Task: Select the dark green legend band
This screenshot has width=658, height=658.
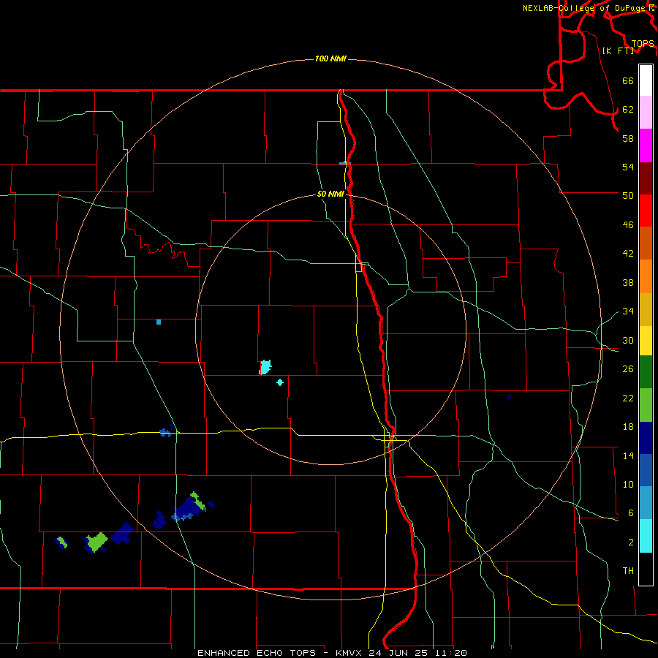Action: (646, 372)
